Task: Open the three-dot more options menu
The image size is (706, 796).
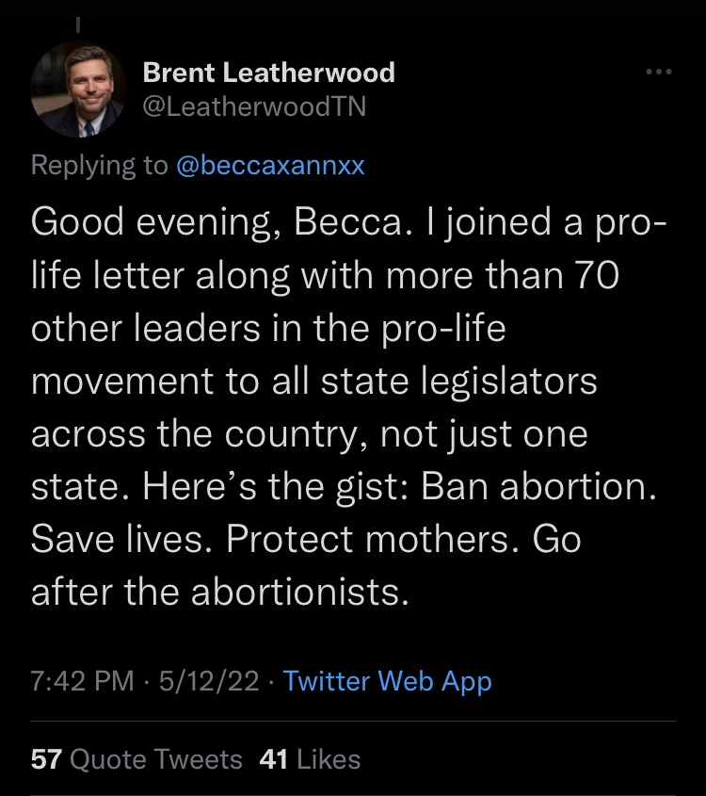Action: [659, 73]
